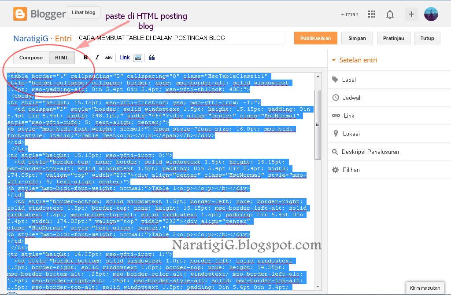Viewport: 451px width, 295px height.
Task: Click the Simpan button
Action: click(x=357, y=38)
